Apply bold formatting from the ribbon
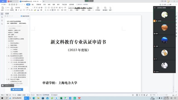The height and width of the screenshot is (100, 178). coord(16,10)
